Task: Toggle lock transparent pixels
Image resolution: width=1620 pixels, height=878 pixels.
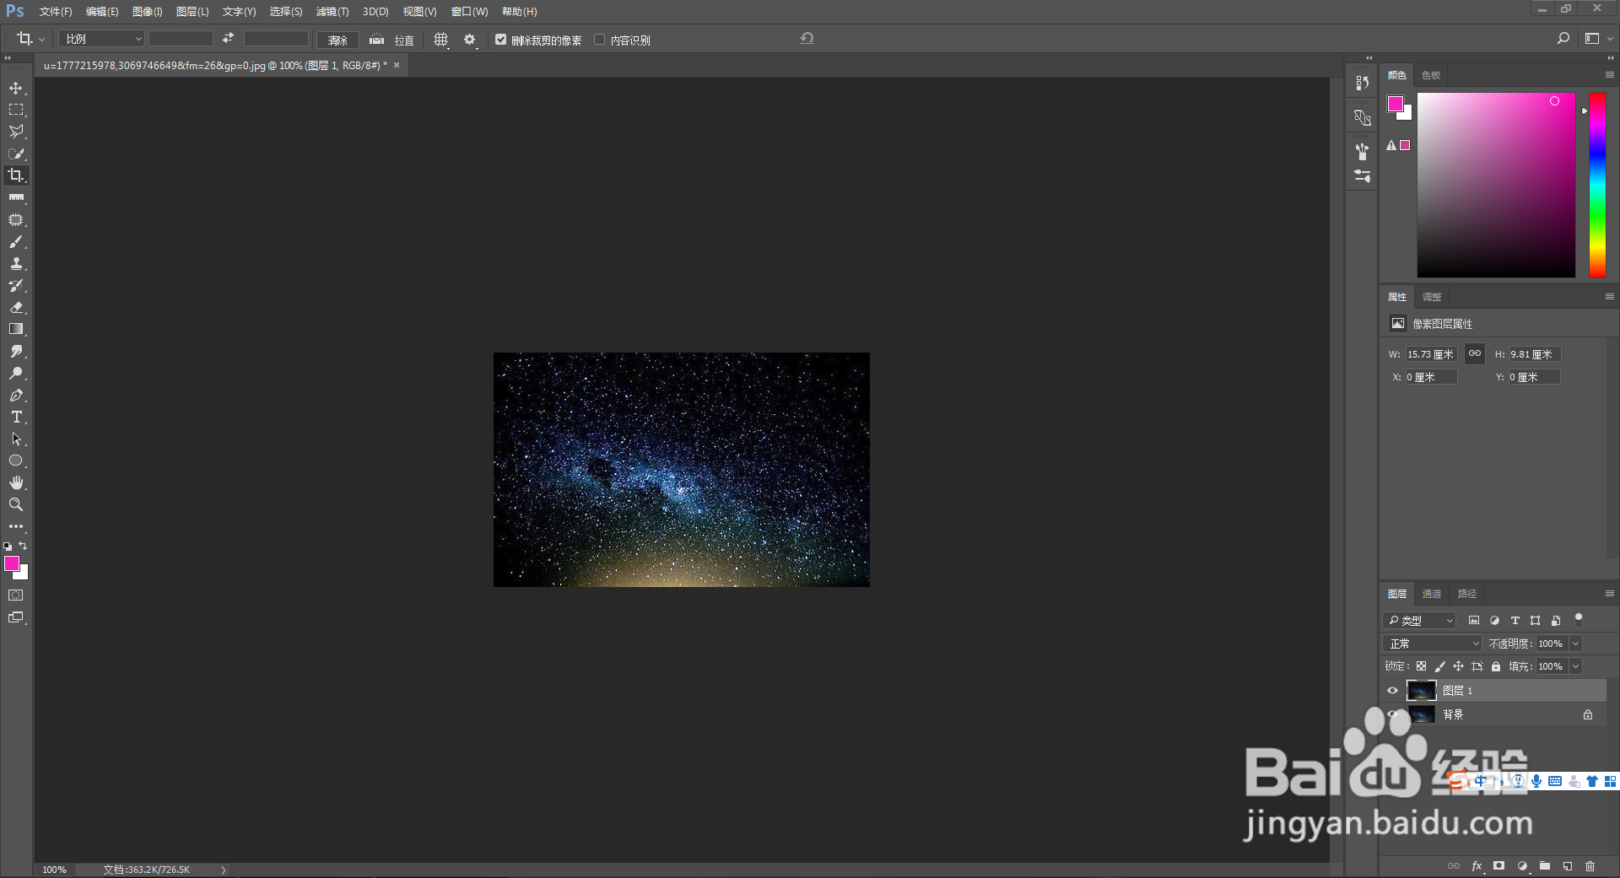Action: click(x=1422, y=666)
